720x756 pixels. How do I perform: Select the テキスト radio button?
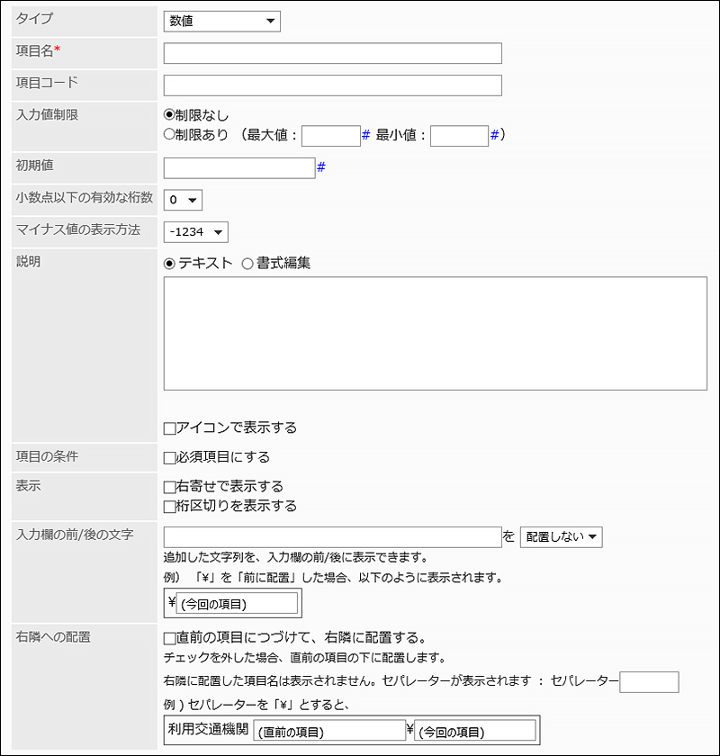click(x=169, y=264)
